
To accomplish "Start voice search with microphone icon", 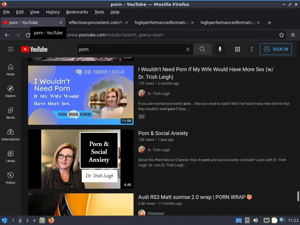I will click(x=220, y=49).
